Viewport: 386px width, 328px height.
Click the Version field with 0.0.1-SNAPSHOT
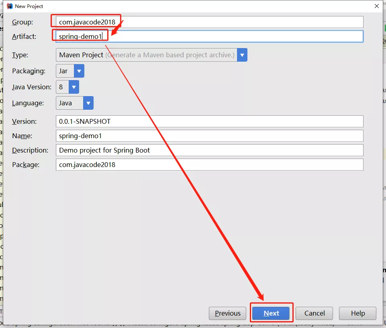coord(209,121)
